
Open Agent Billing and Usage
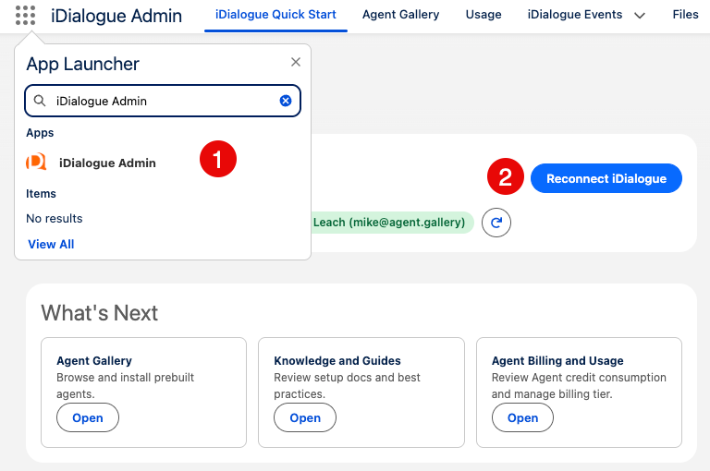(x=522, y=417)
